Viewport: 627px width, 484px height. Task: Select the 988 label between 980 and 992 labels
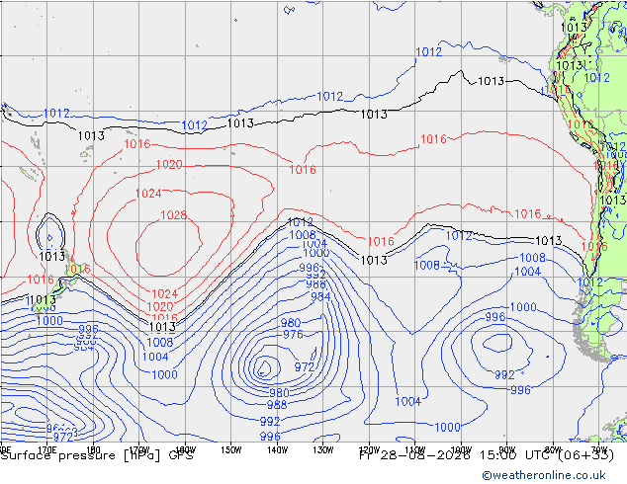(277, 405)
